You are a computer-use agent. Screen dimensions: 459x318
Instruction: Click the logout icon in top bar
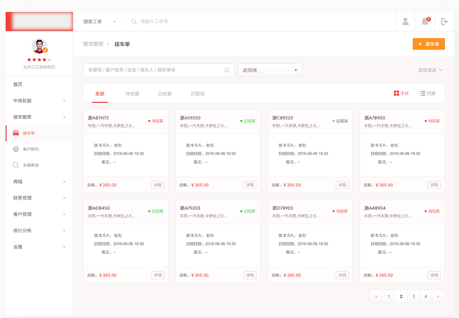point(444,22)
